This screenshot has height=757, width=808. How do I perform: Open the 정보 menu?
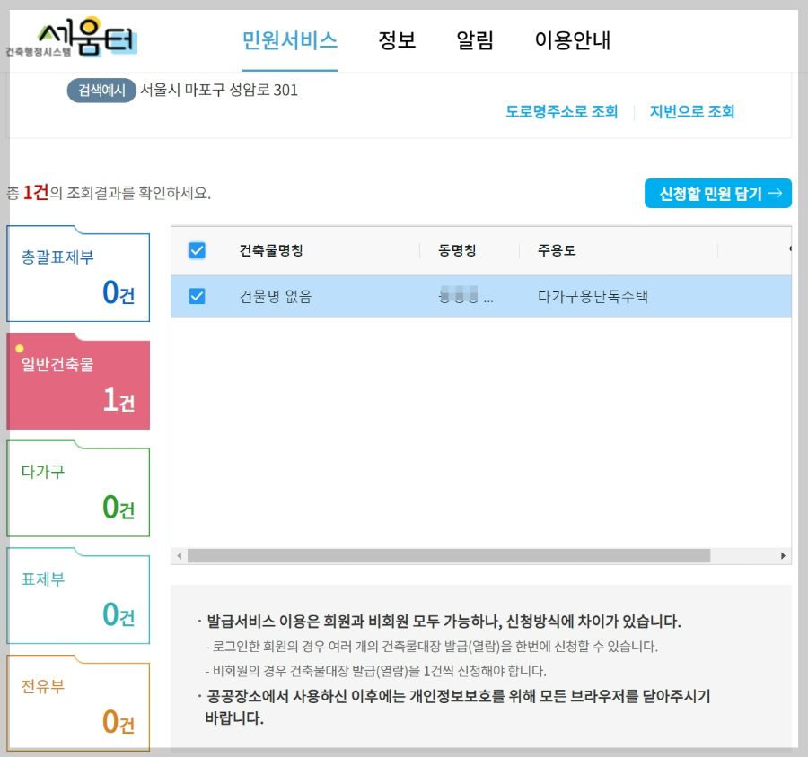tap(398, 38)
